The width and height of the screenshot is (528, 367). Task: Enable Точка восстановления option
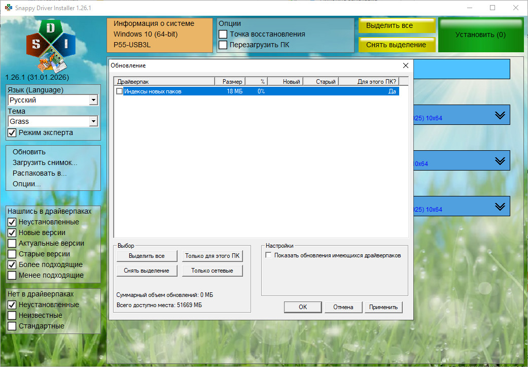point(223,35)
